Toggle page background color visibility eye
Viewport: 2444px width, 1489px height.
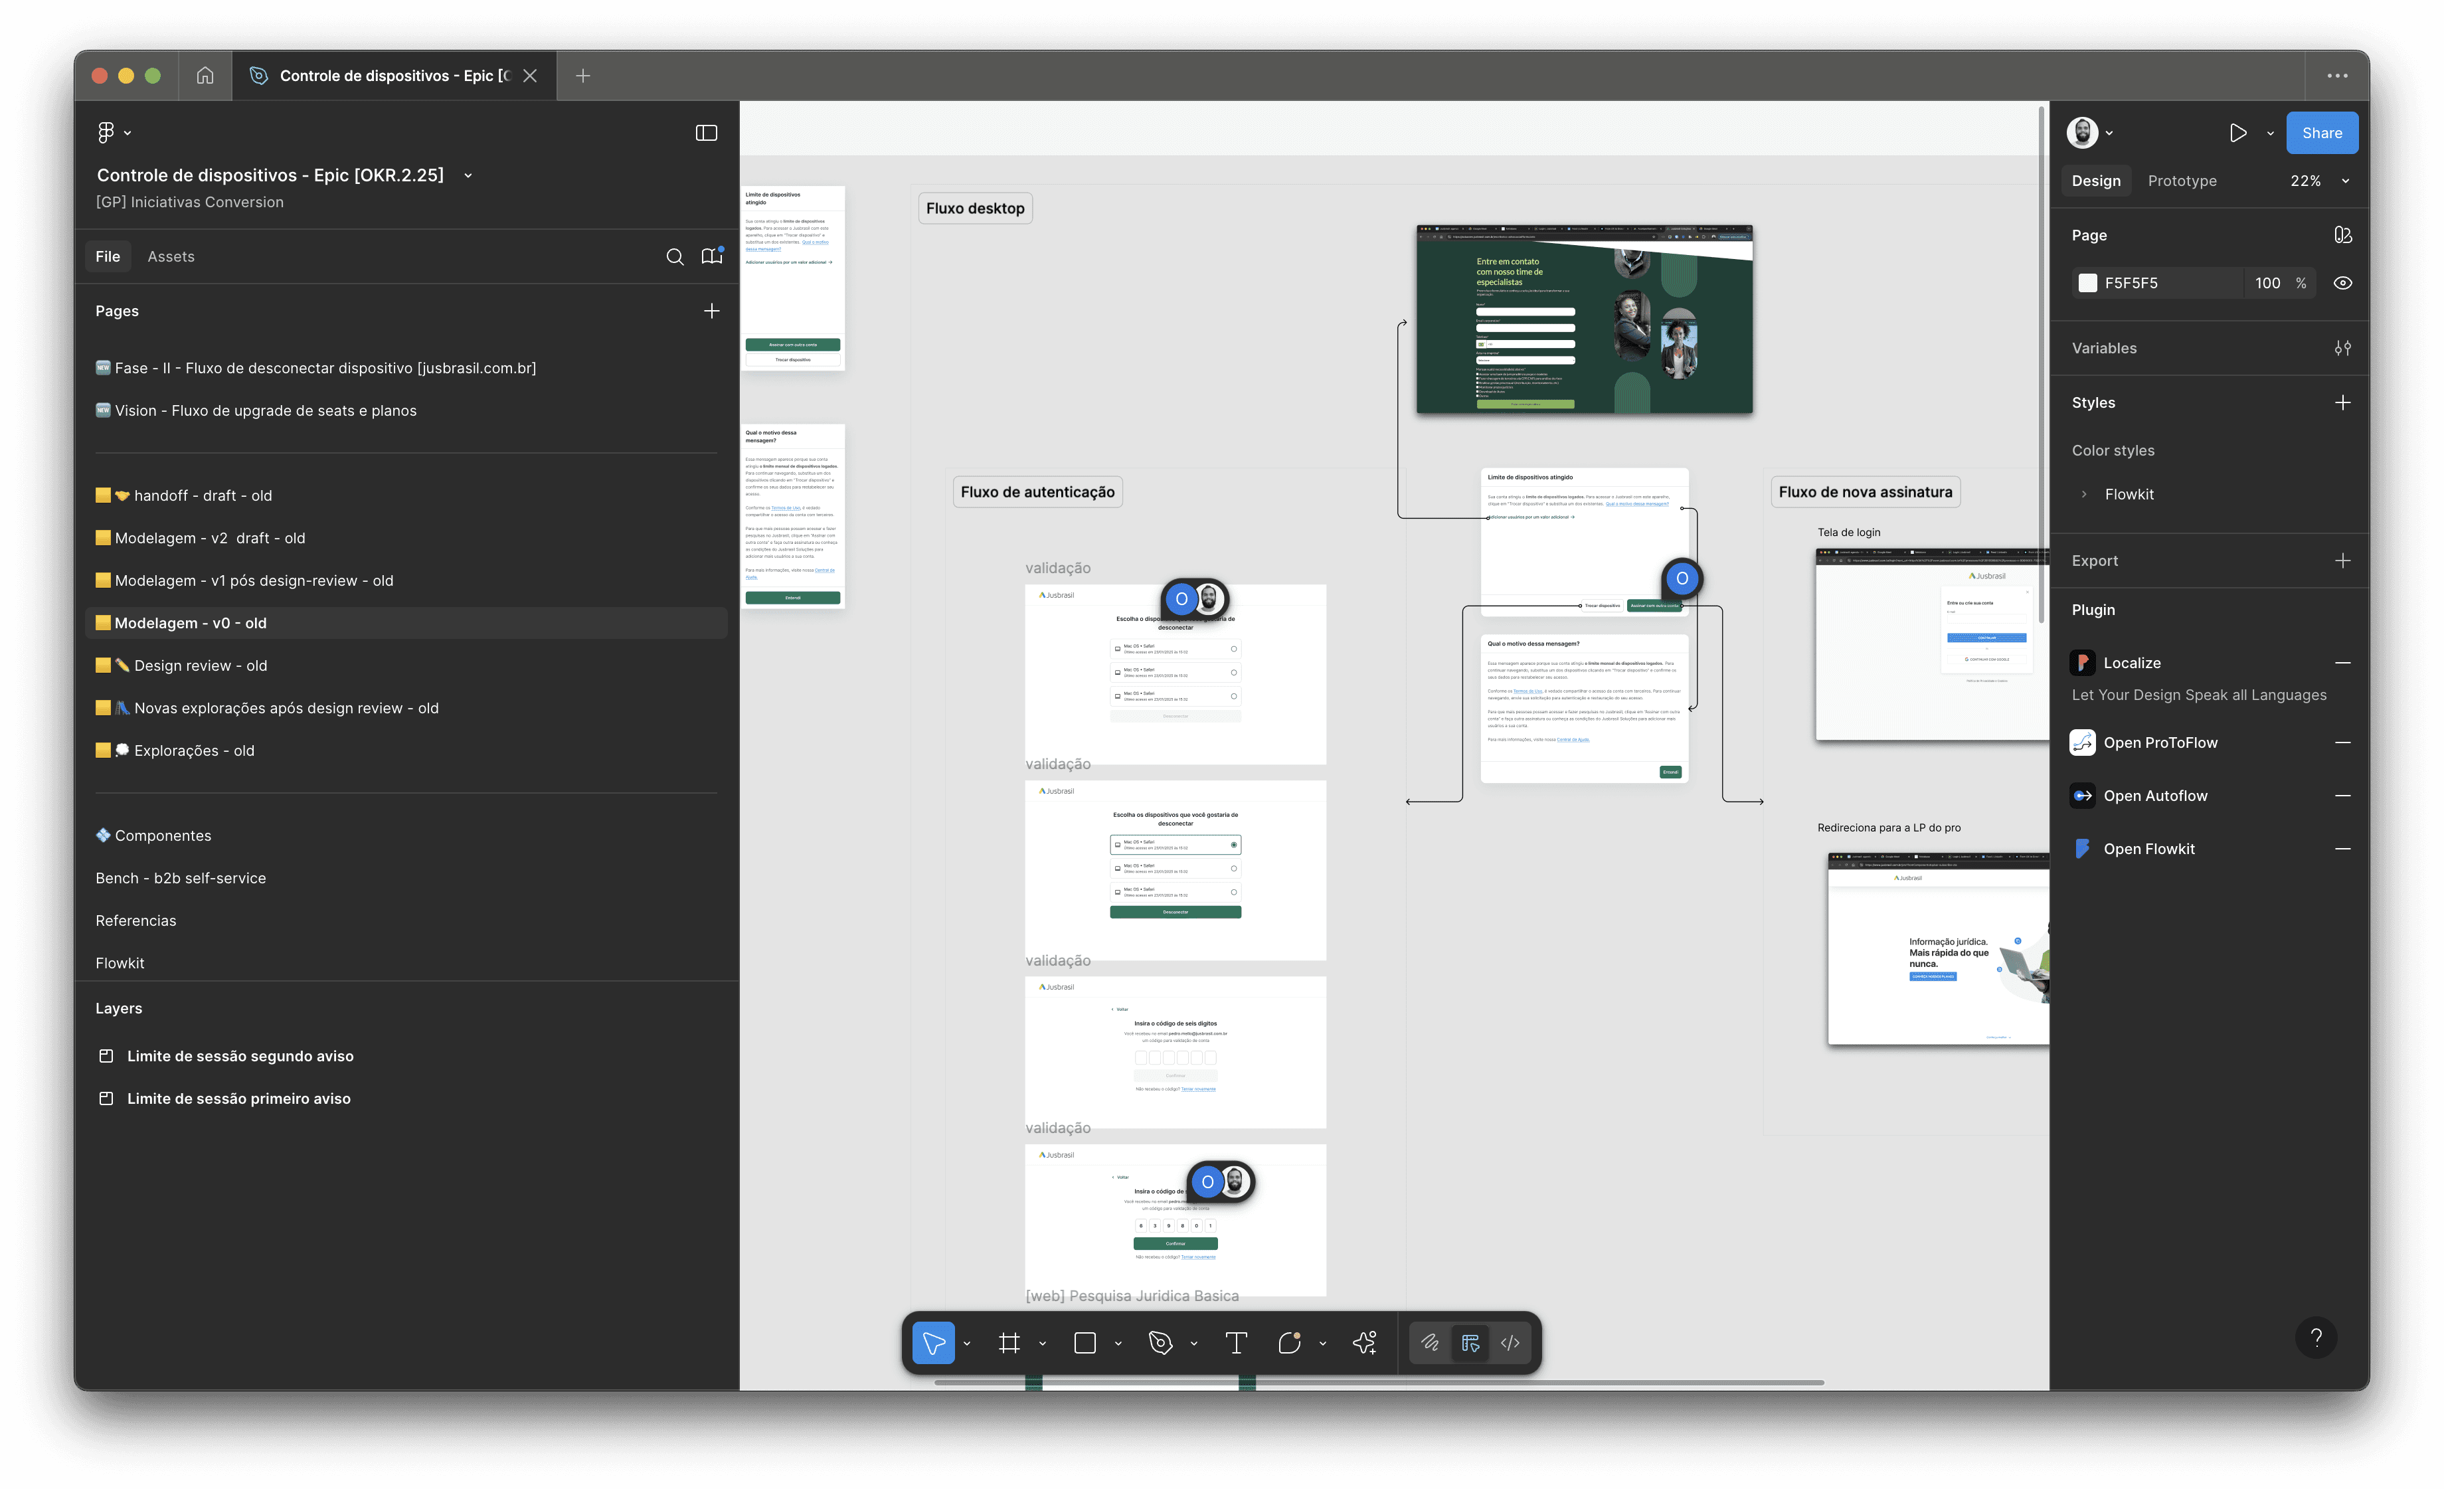(2342, 284)
